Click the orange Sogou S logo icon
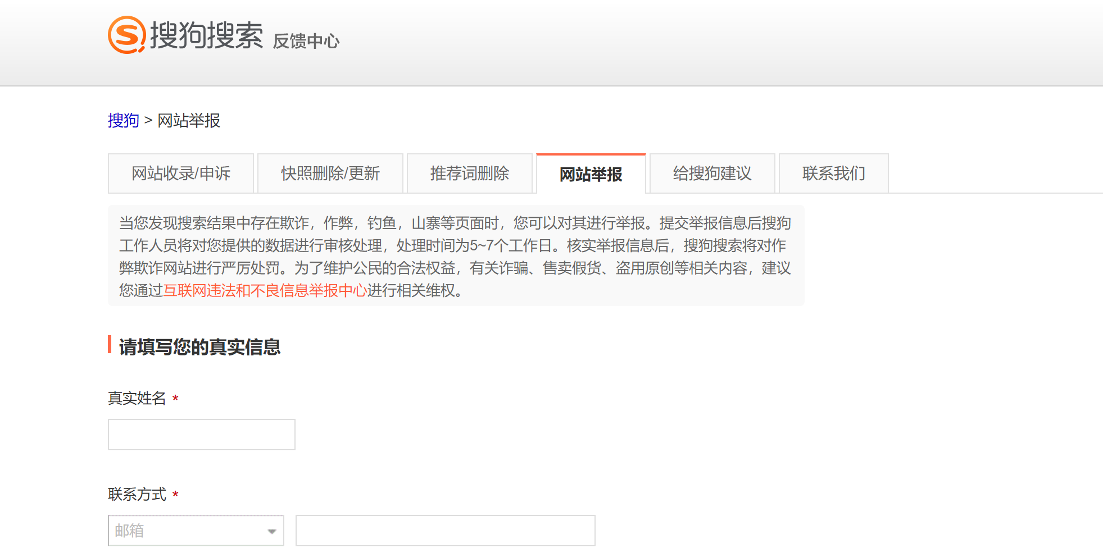Screen dimensions: 1103x553 [x=126, y=35]
